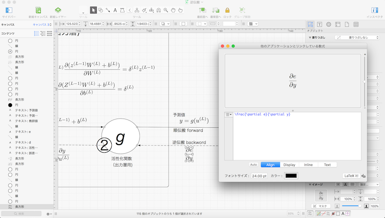Click the マスク mask button
Viewport: 385px width, 218px height.
click(x=321, y=206)
